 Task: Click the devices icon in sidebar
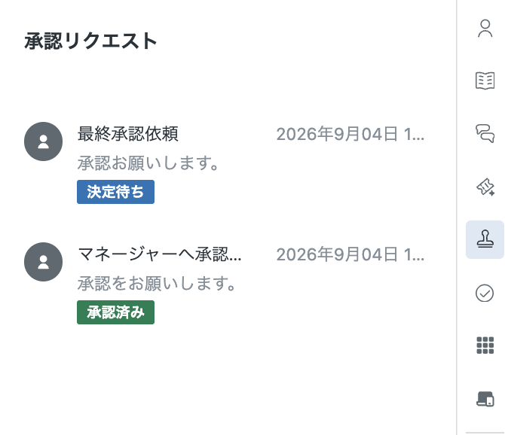click(x=485, y=399)
